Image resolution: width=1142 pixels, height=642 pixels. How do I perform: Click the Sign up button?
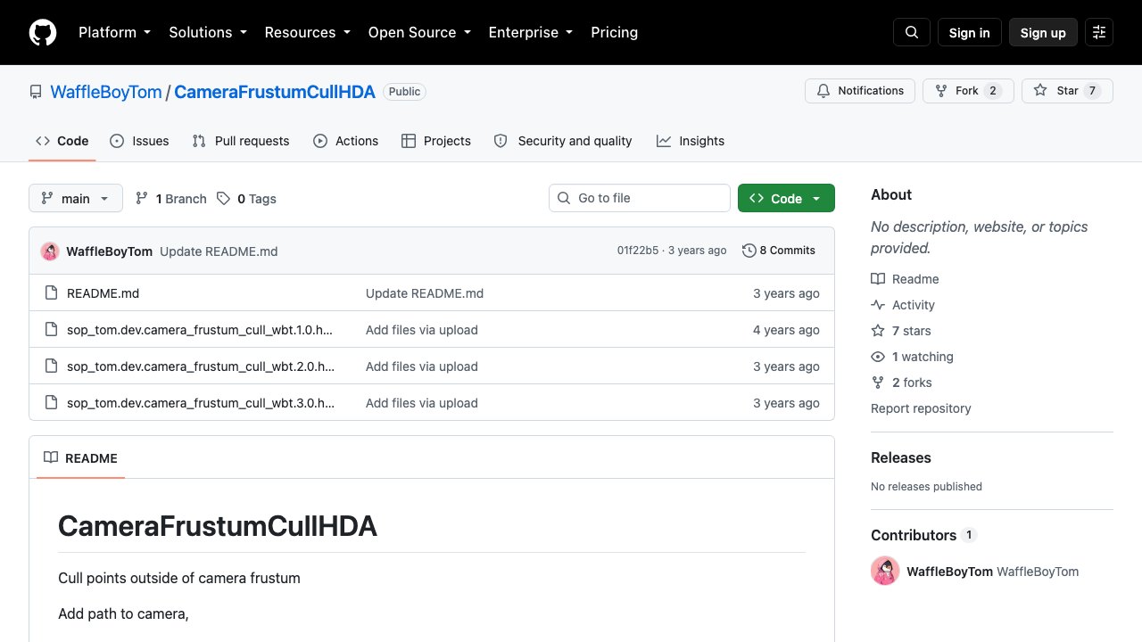tap(1043, 32)
